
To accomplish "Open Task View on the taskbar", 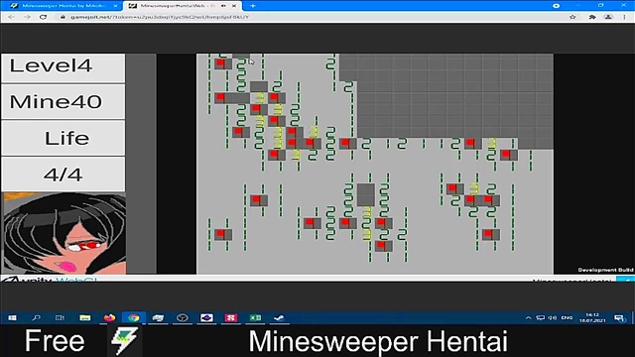I will point(60,317).
